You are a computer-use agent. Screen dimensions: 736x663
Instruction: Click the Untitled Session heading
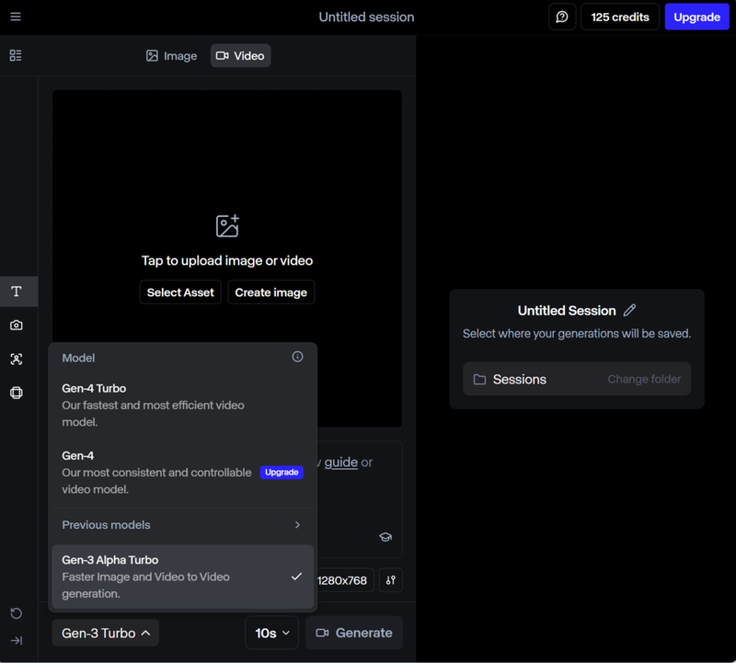[567, 310]
